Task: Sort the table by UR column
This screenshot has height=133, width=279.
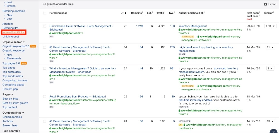Action: (123, 13)
